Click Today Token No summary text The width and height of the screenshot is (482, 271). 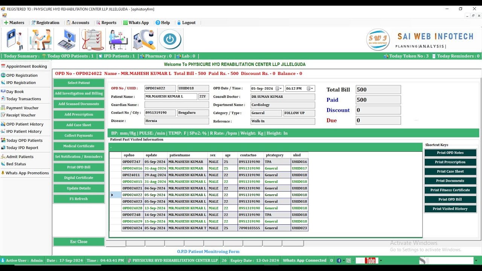pyautogui.click(x=406, y=56)
